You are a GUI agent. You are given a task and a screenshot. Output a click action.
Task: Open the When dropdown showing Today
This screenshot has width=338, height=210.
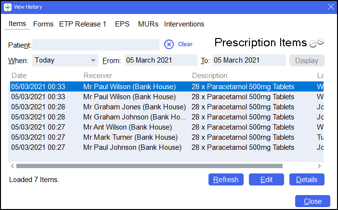[65, 61]
